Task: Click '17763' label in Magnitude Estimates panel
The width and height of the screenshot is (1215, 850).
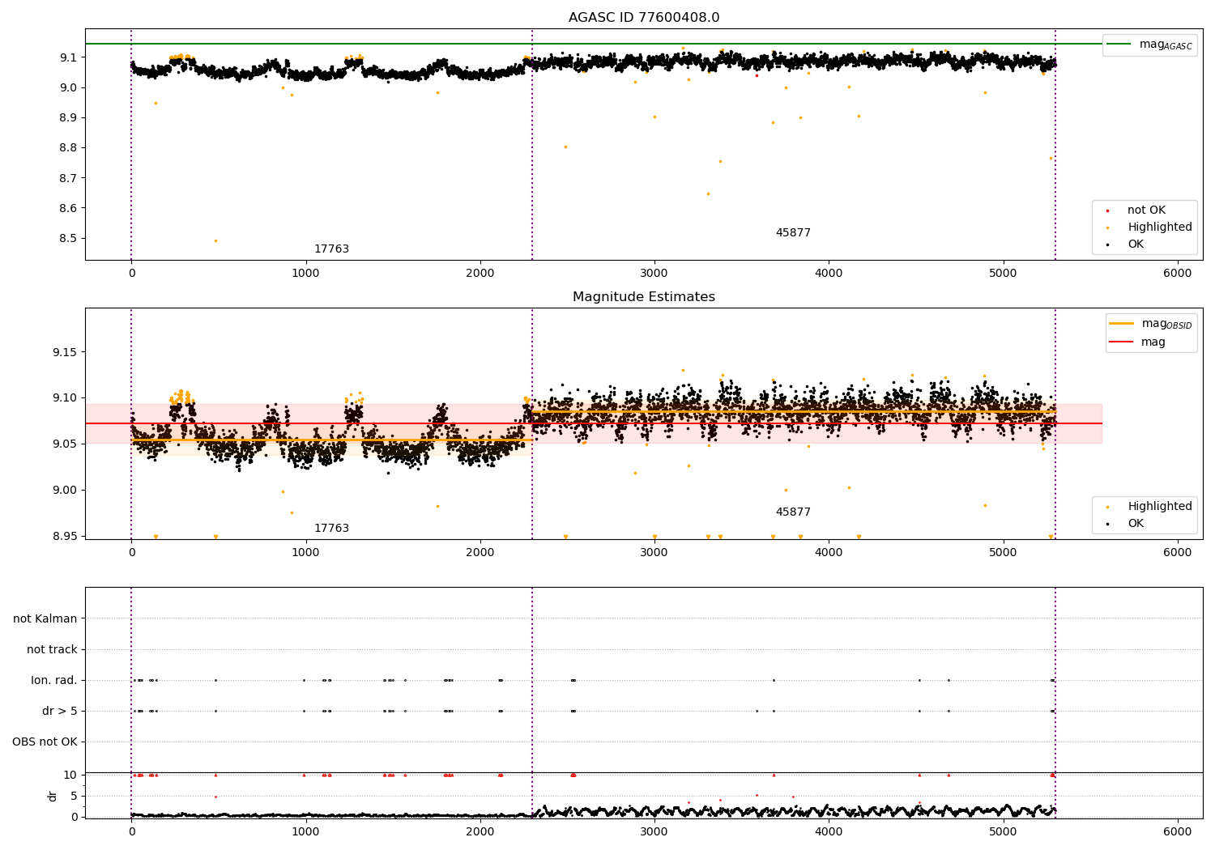Action: click(331, 529)
